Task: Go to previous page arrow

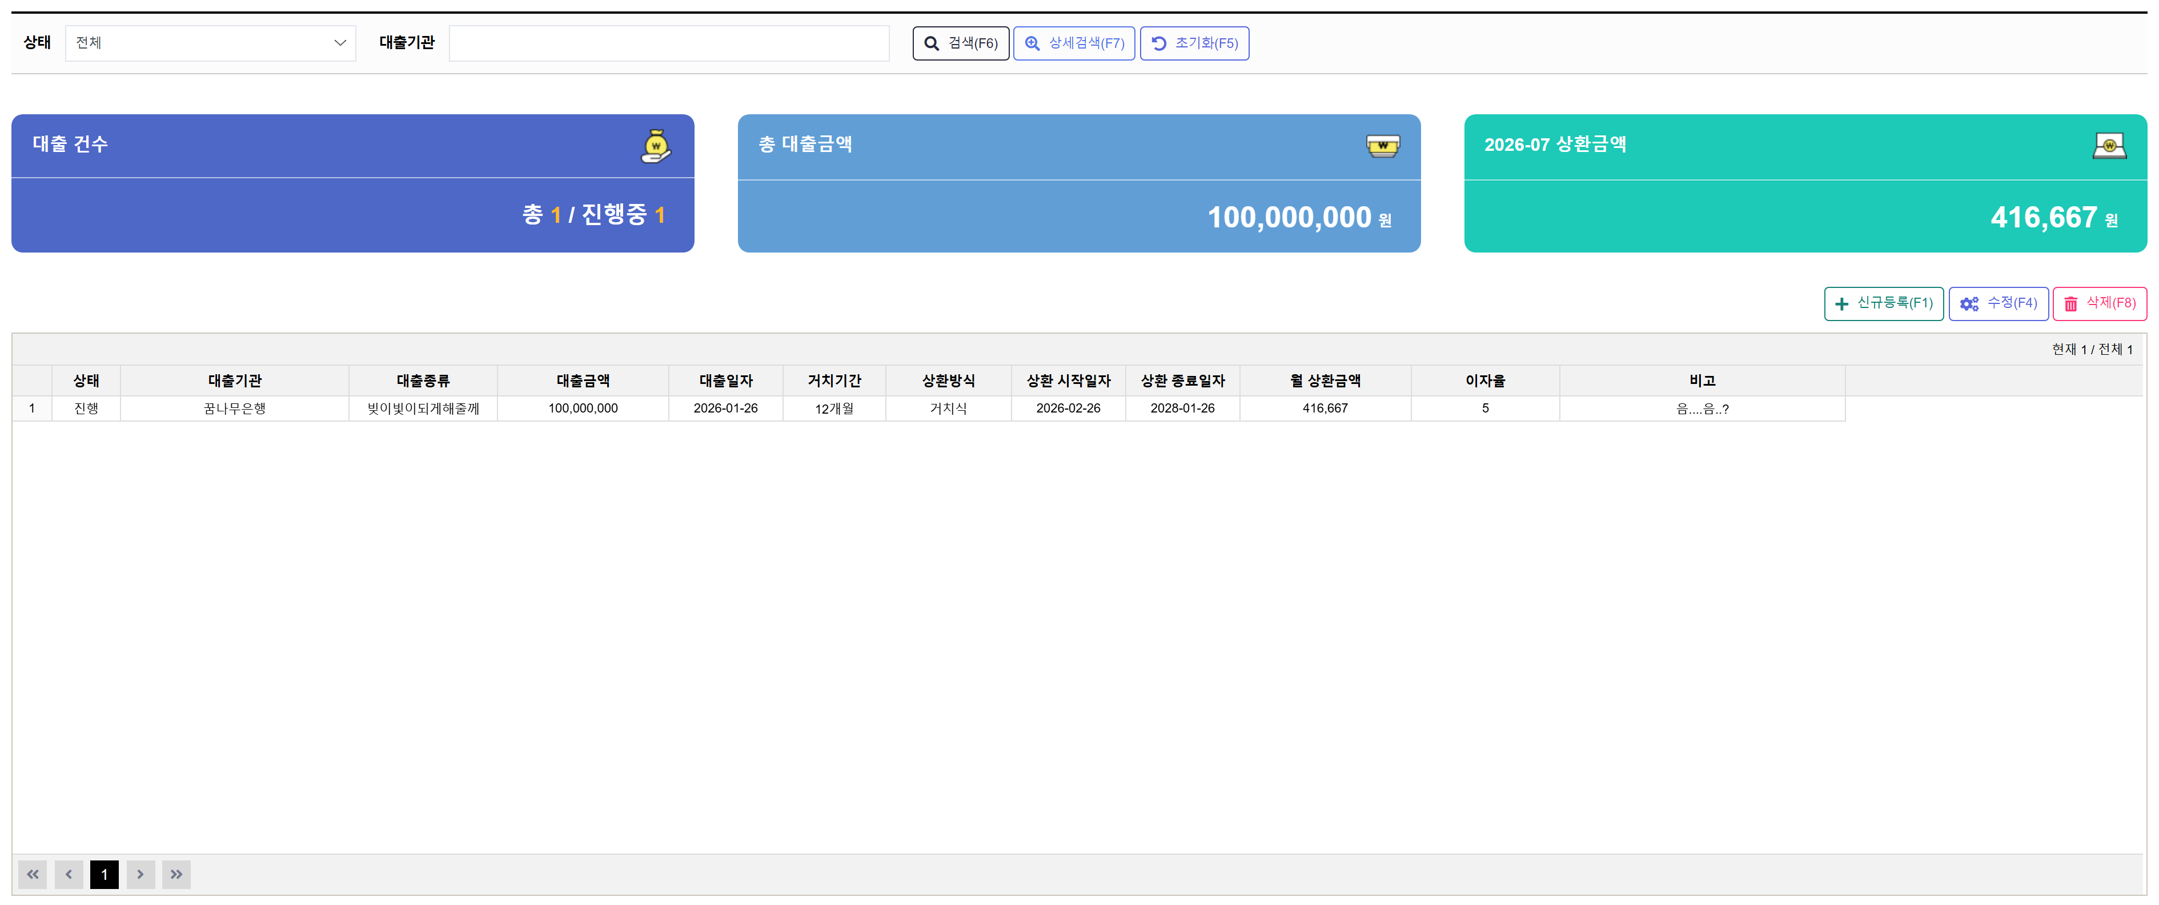Action: click(x=69, y=874)
